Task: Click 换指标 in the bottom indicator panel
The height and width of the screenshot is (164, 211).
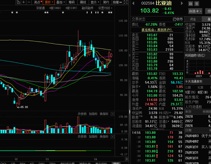Action: (104, 137)
